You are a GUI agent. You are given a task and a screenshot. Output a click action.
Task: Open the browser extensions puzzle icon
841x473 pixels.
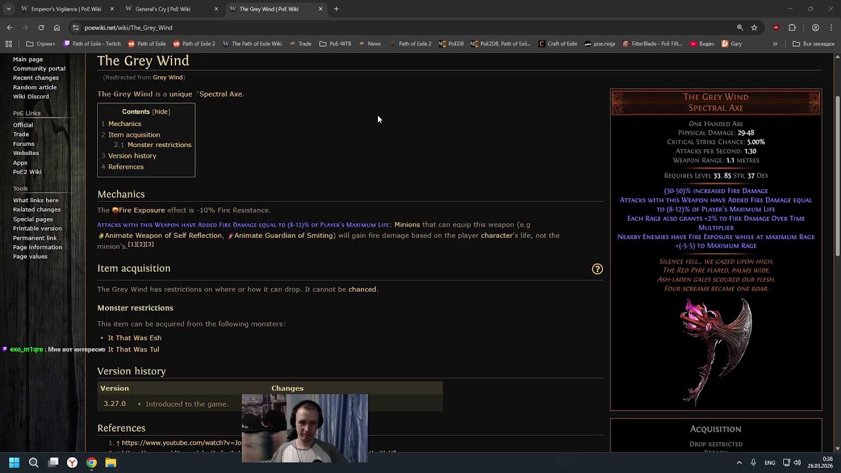[792, 28]
